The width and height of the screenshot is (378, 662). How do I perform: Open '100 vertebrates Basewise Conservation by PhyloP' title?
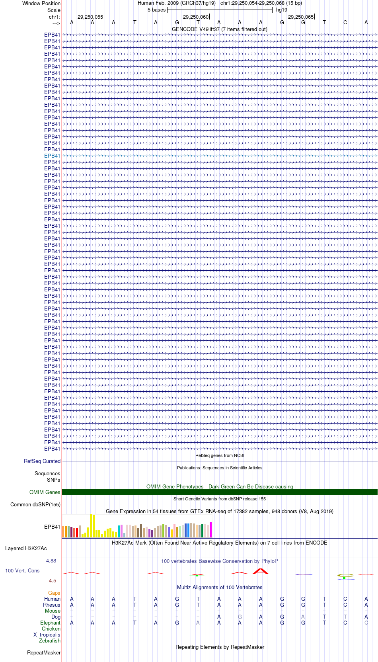220,561
